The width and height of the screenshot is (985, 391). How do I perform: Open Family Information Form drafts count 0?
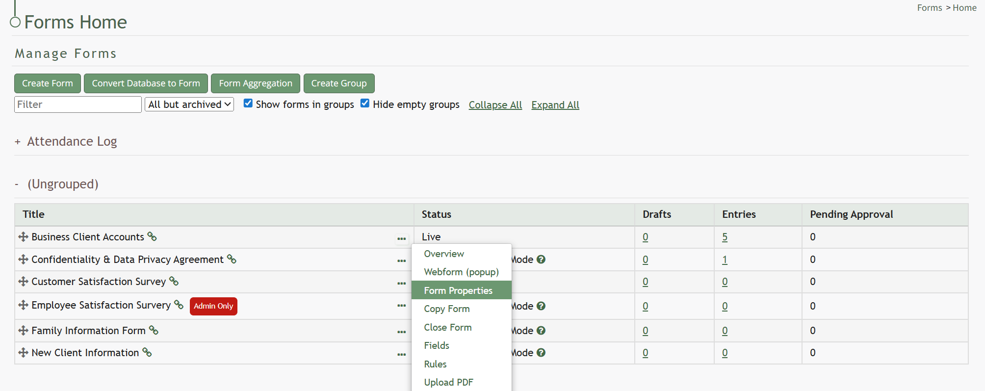[645, 331]
